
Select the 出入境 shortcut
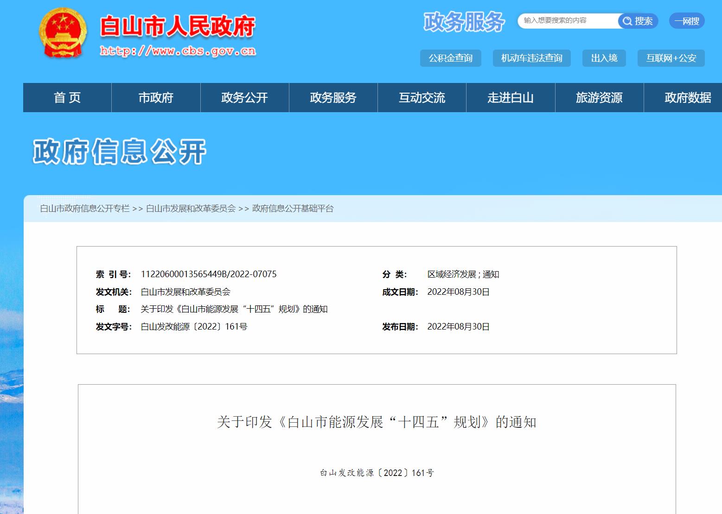click(x=604, y=58)
